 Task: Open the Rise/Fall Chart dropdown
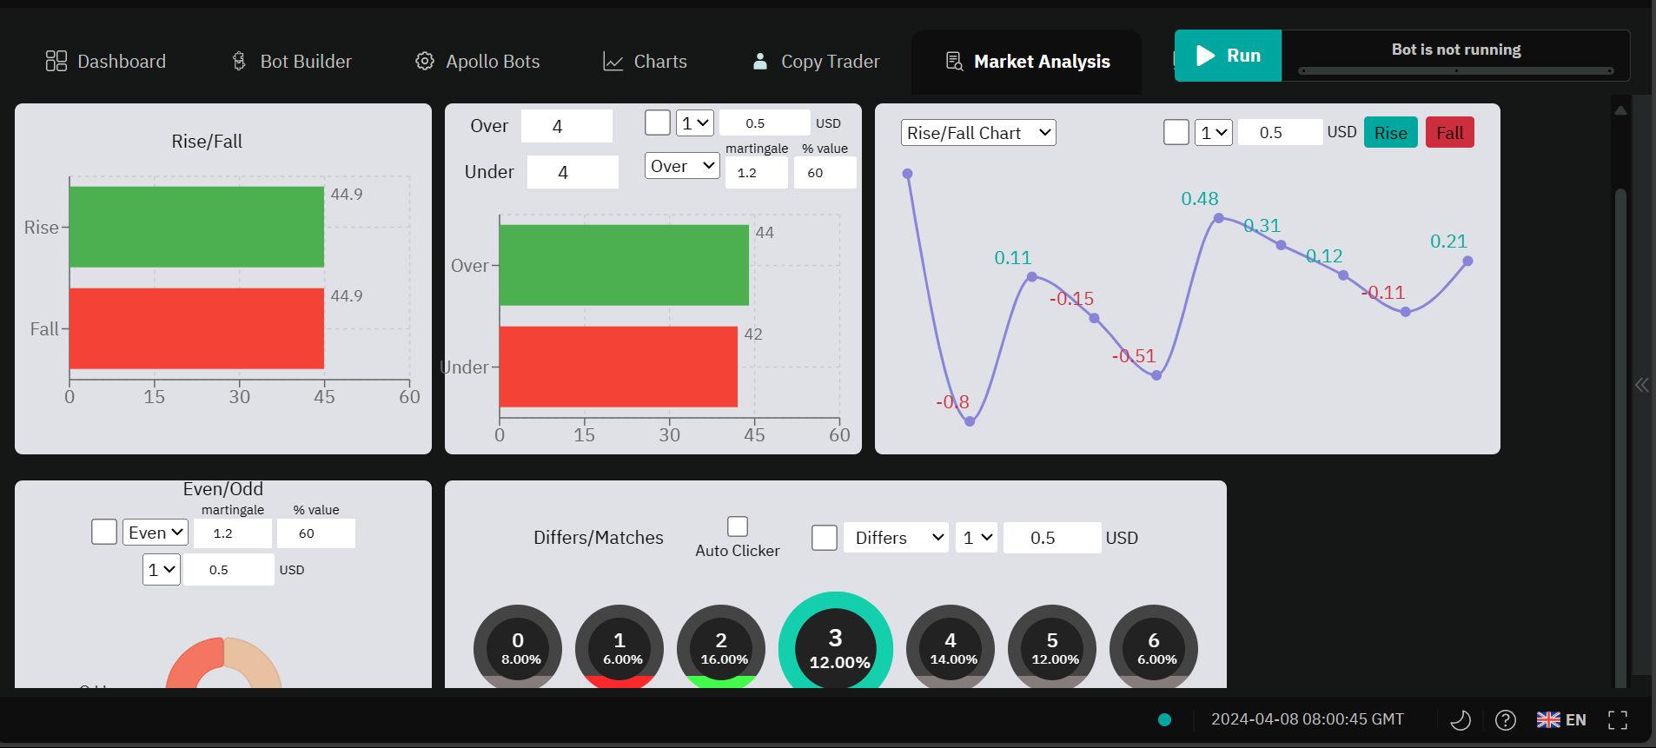pos(978,133)
